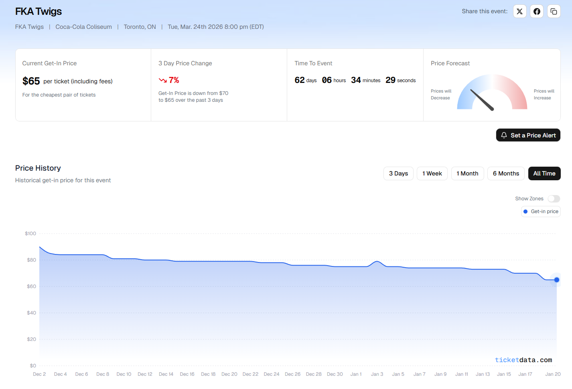Click the event date 'Tue, Mar. 24th 2026'
Image resolution: width=572 pixels, height=389 pixels.
[195, 27]
